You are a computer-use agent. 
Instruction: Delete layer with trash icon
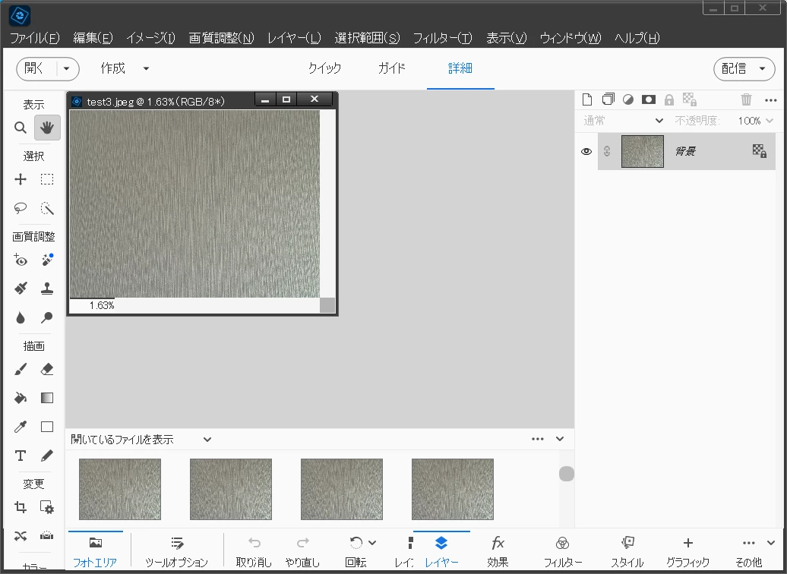746,99
